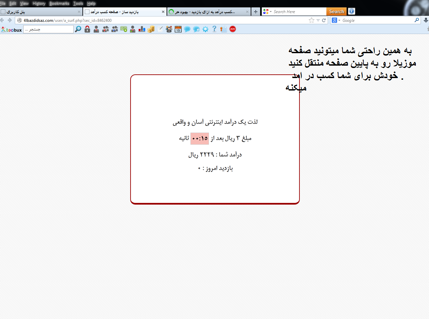Open the Help menu
Screen dimensions: 429x319
91,3
